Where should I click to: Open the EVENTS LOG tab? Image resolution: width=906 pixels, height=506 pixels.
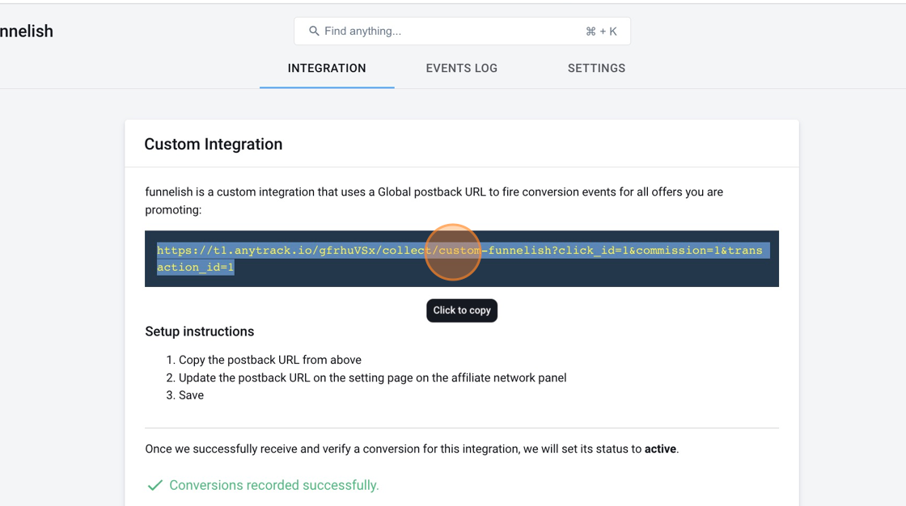tap(462, 68)
